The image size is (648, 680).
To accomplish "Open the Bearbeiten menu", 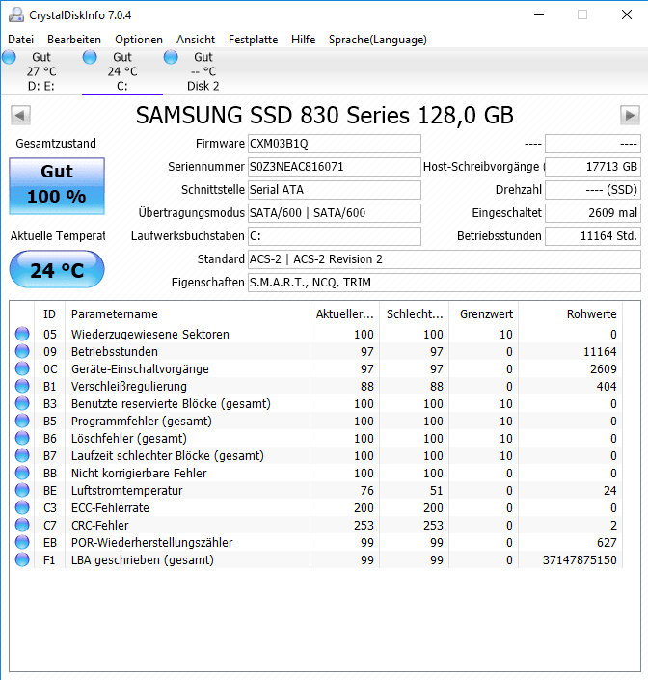I will [74, 40].
